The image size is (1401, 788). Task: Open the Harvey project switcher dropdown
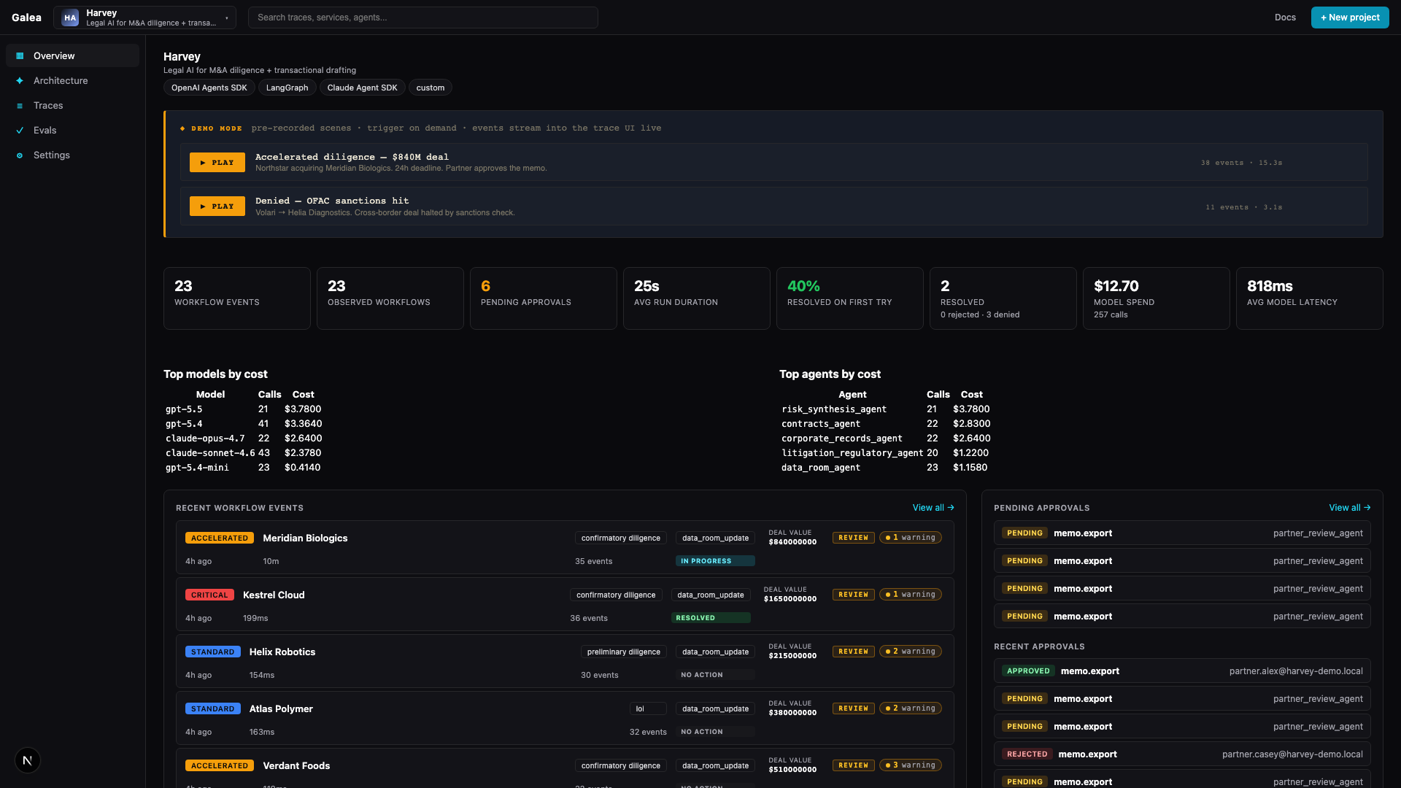[144, 18]
